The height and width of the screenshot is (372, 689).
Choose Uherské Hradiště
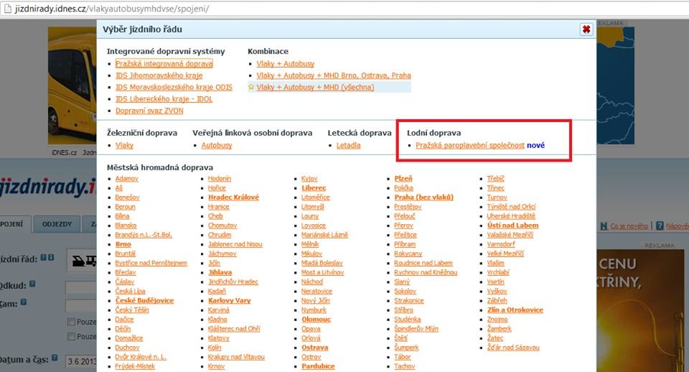511,216
